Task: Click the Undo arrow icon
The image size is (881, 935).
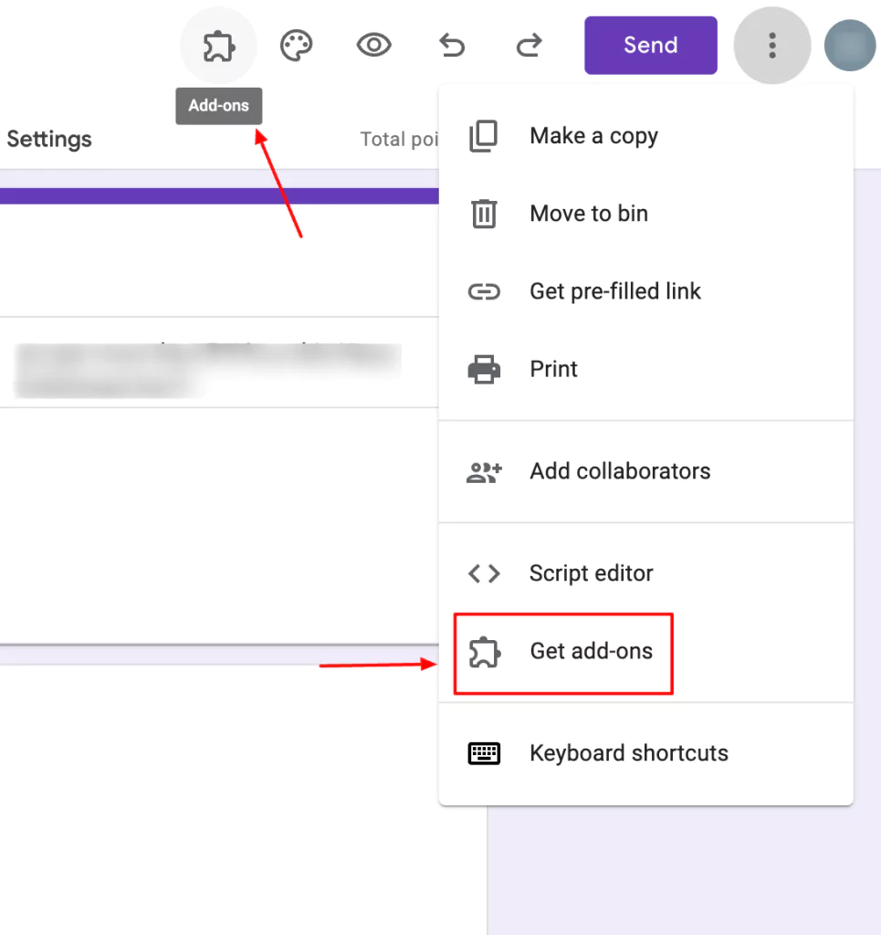Action: coord(451,45)
